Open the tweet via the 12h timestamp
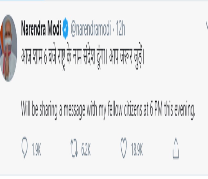 click(x=120, y=28)
